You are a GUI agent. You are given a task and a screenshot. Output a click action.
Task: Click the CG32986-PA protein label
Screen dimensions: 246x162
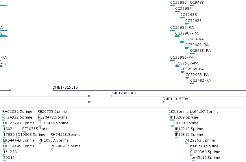tap(182, 57)
